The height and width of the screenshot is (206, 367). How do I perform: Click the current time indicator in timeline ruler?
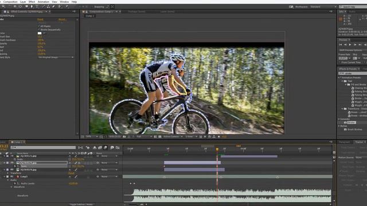pyautogui.click(x=217, y=149)
